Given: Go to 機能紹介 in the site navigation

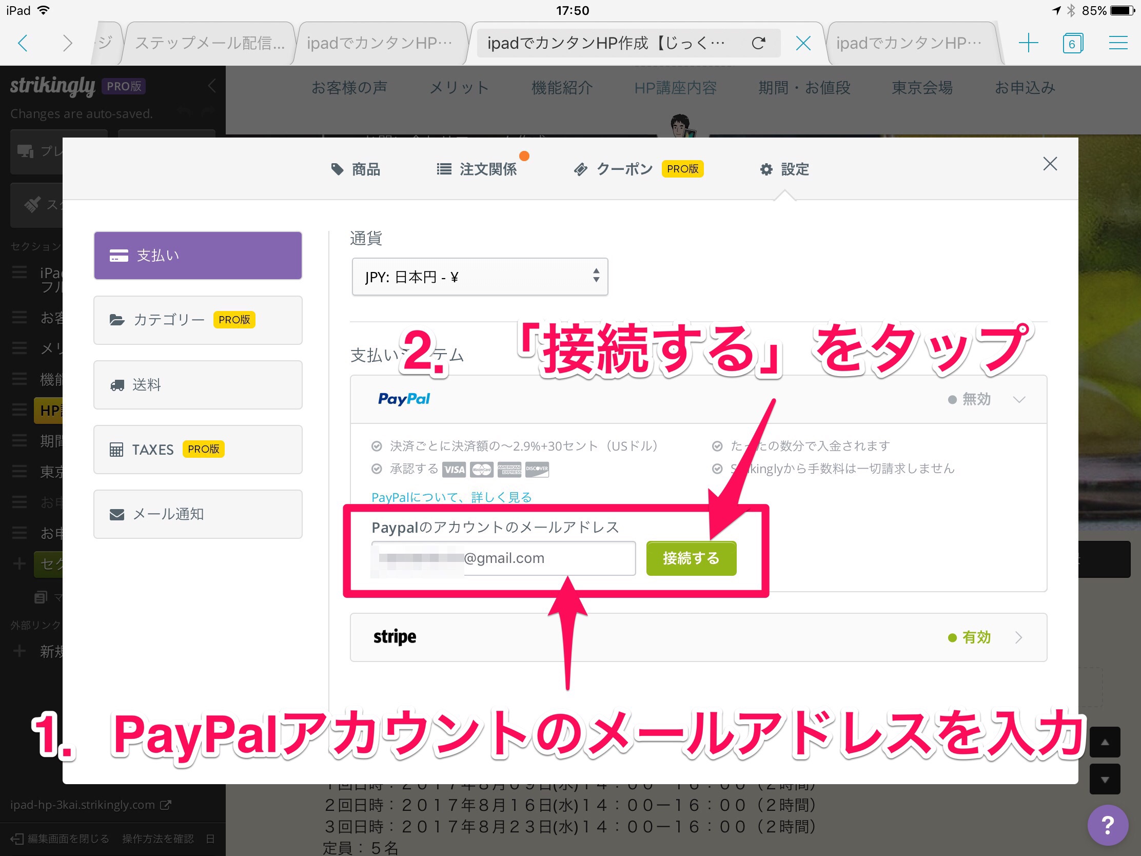Looking at the screenshot, I should [562, 88].
